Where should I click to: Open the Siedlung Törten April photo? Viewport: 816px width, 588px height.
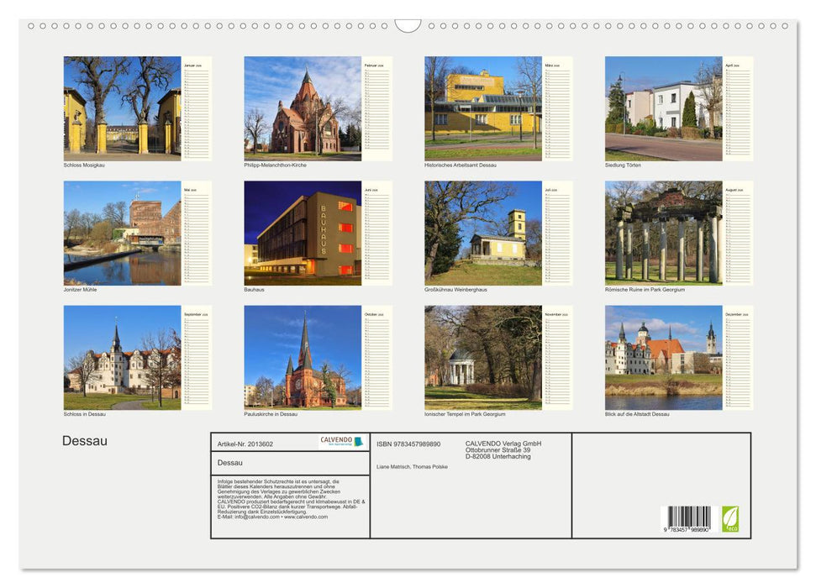tap(665, 108)
